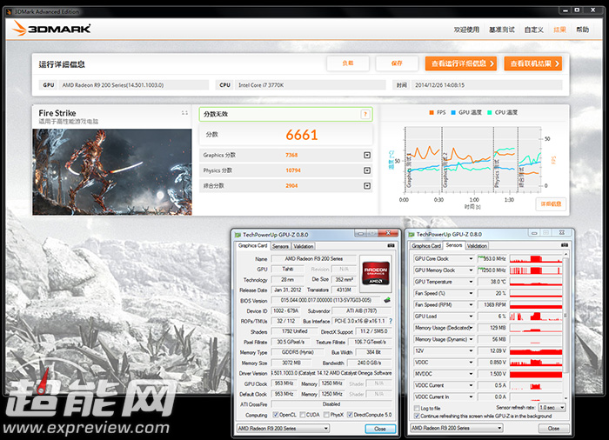Open the MVDDC sensor dropdown

471,374
